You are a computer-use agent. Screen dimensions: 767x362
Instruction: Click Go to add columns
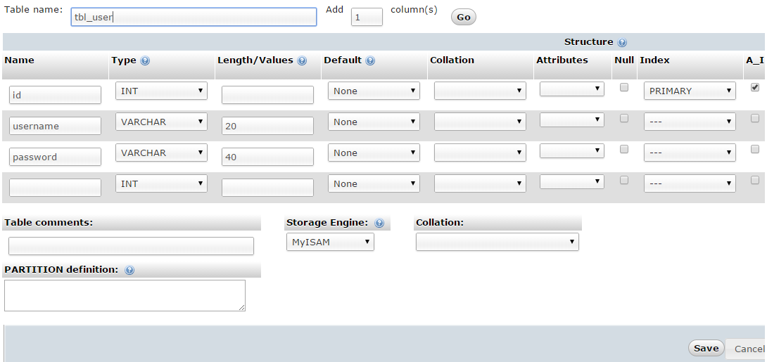(x=463, y=17)
